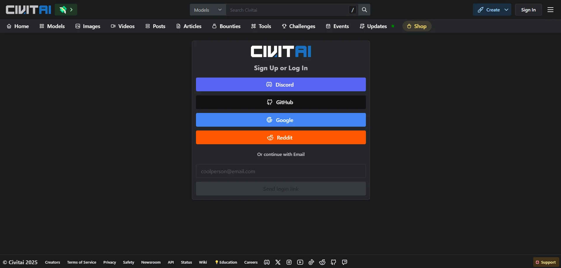Open the YouTube footer icon

[x=300, y=262]
